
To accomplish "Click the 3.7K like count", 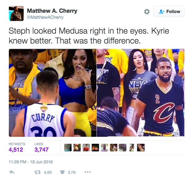I will (72, 172).
